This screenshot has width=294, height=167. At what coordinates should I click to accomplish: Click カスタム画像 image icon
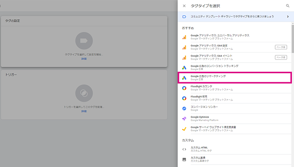pyautogui.click(x=184, y=159)
